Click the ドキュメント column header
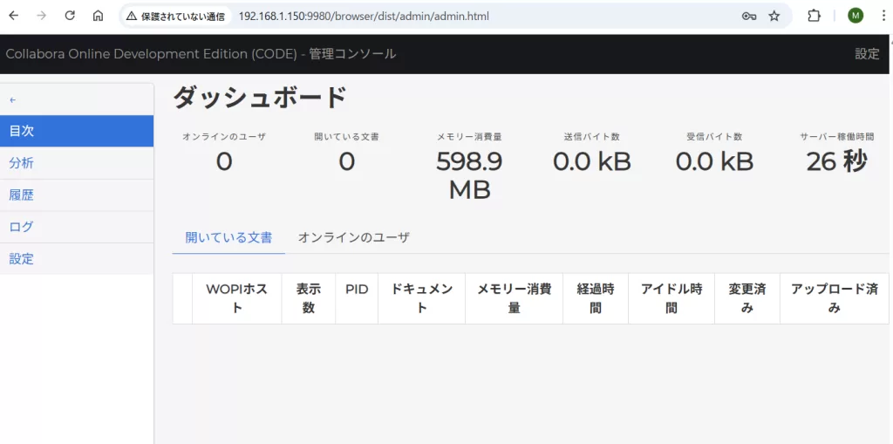Viewport: 893px width, 444px height. coord(421,298)
